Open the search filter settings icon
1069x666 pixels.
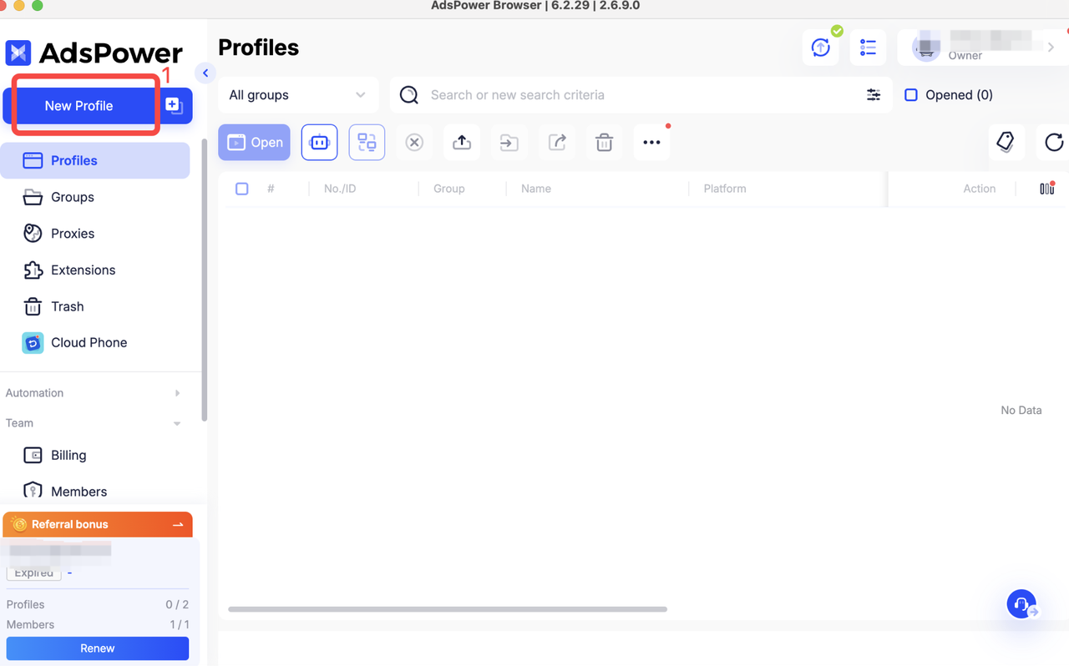click(x=874, y=95)
